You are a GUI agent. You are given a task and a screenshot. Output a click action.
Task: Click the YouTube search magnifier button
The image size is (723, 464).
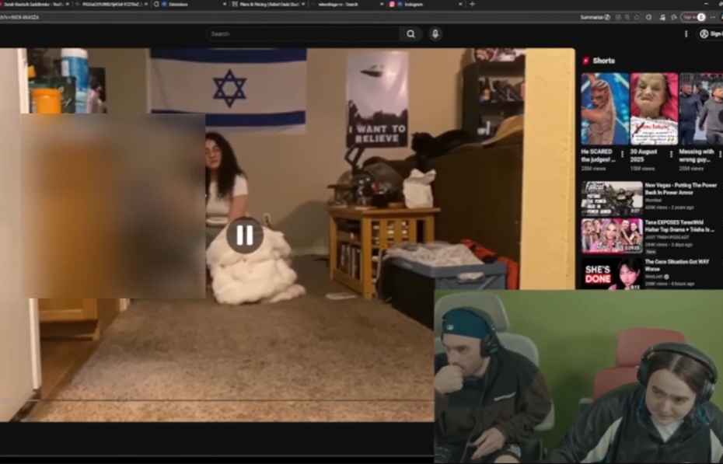410,33
